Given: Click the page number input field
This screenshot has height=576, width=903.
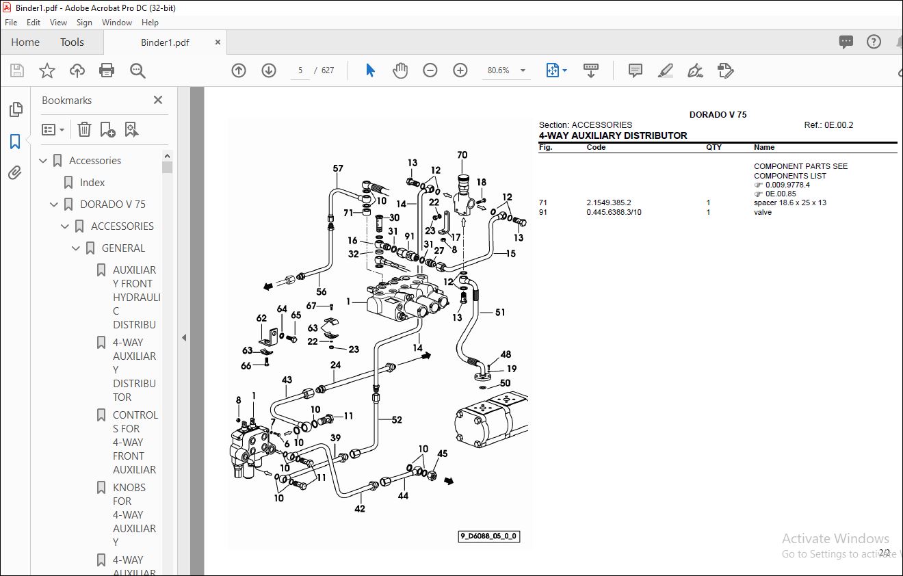Looking at the screenshot, I should (x=300, y=70).
